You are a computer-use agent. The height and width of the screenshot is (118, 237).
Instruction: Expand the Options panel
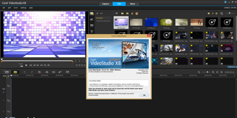click(x=232, y=67)
